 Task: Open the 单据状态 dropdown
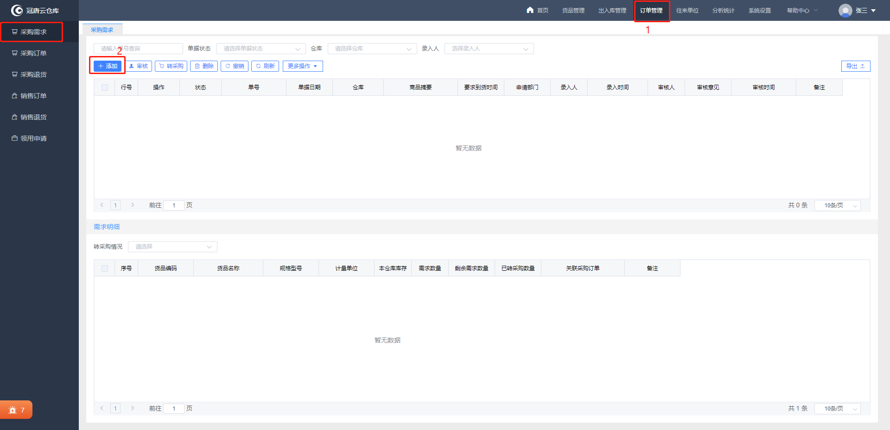(261, 49)
